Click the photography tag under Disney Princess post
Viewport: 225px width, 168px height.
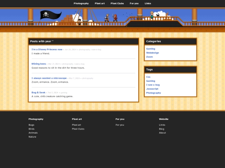click(84, 50)
